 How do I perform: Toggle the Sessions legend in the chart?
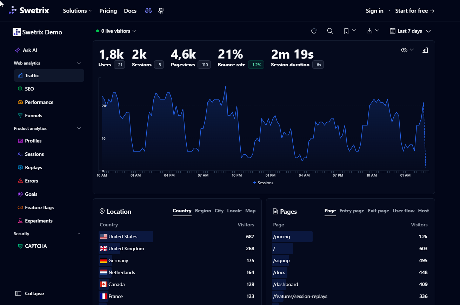coord(263,183)
